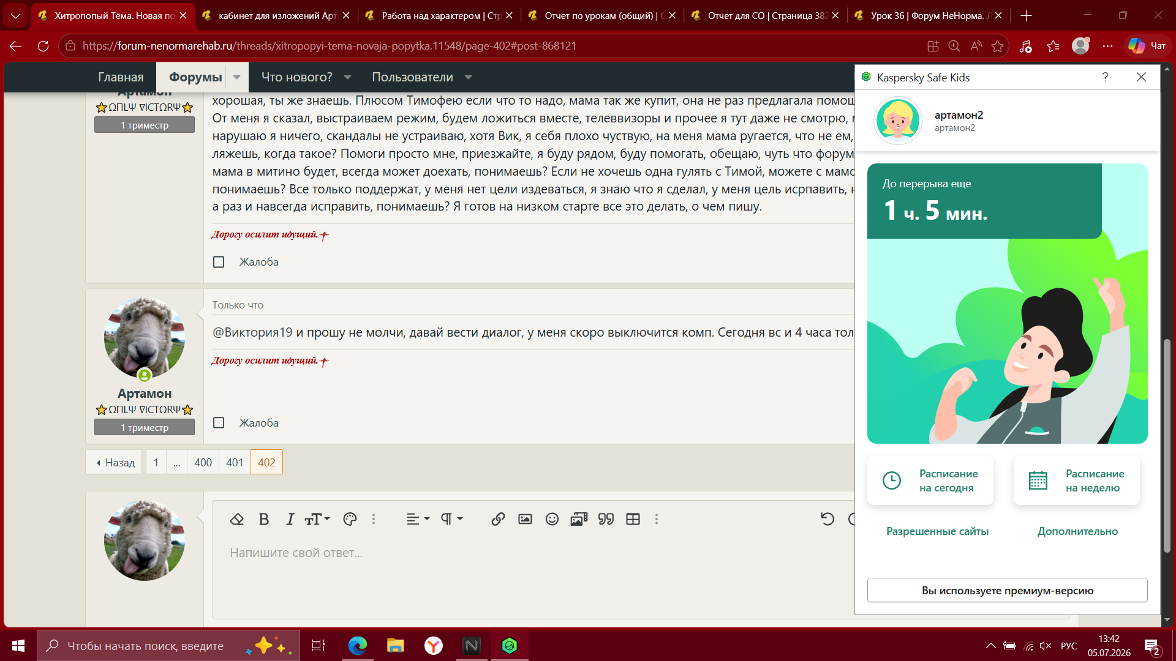Open Расписание на сегодня in Safe Kids
Image resolution: width=1176 pixels, height=661 pixels.
point(930,480)
